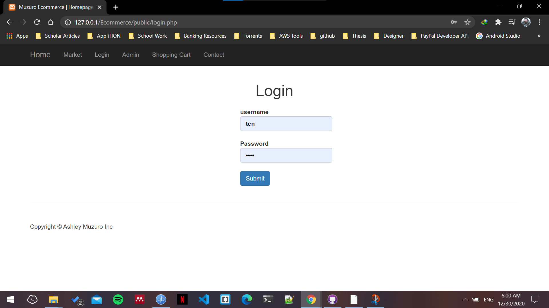Open the AWS Tools bookmark folder
The height and width of the screenshot is (308, 549).
coord(287,36)
